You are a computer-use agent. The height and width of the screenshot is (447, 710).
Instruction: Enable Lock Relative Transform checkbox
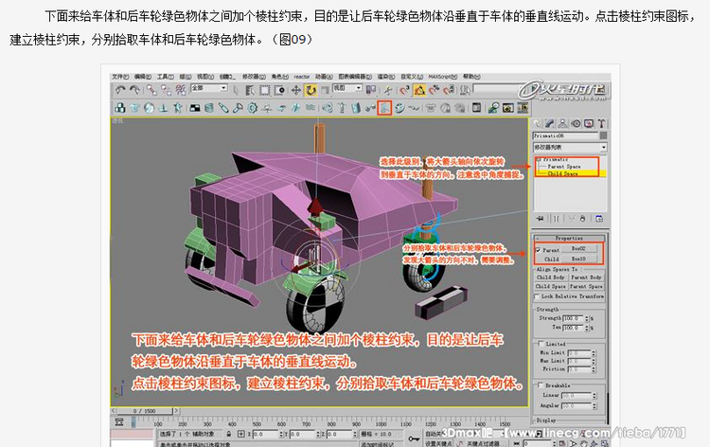pyautogui.click(x=537, y=296)
